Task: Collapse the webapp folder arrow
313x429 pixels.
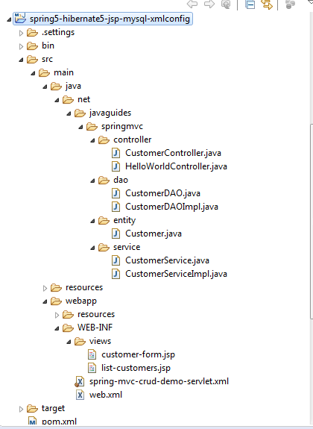Action: [x=45, y=301]
